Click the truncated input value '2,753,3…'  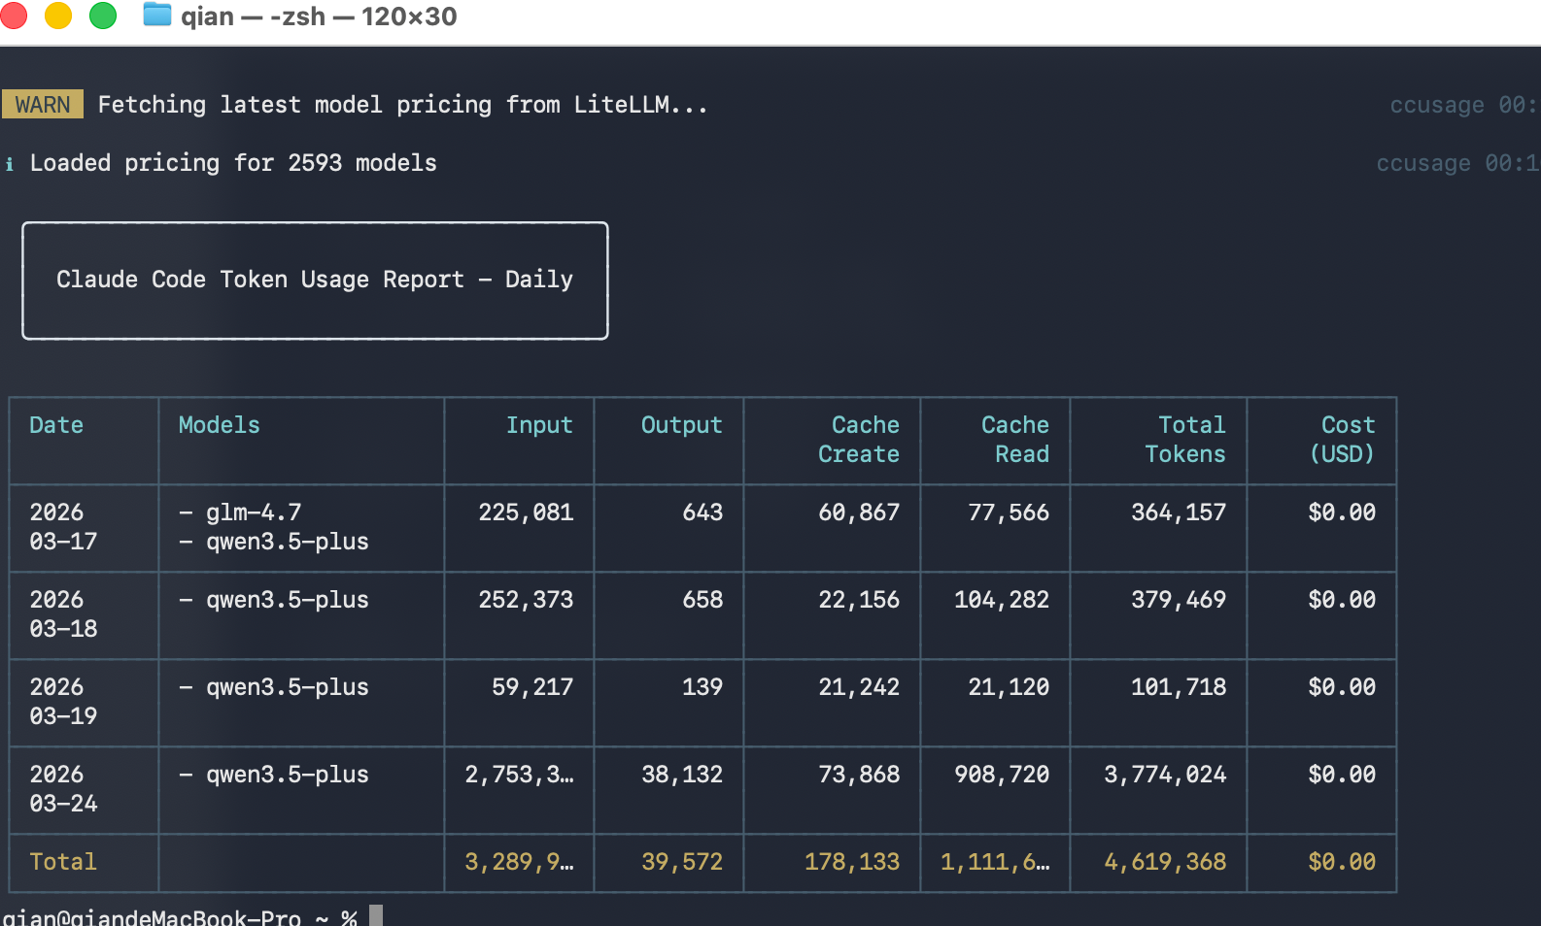pyautogui.click(x=519, y=775)
